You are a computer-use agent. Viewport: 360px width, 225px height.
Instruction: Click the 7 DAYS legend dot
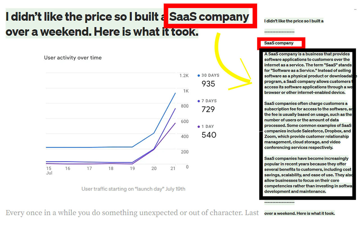pyautogui.click(x=199, y=101)
